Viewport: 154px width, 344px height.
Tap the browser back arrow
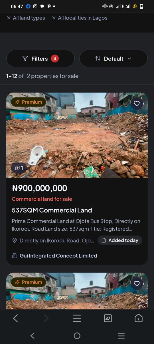point(15,318)
